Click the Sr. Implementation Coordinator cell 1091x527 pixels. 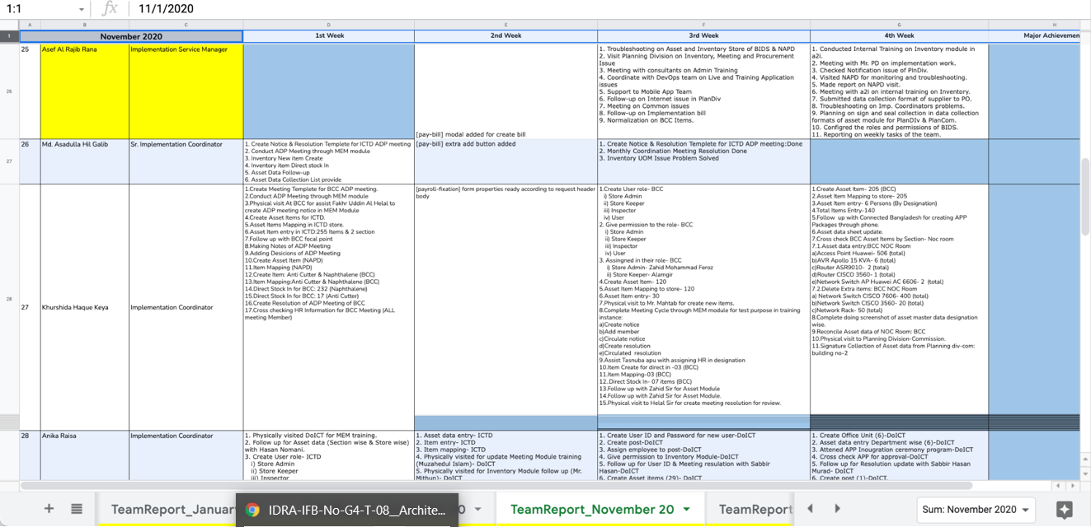click(x=186, y=161)
